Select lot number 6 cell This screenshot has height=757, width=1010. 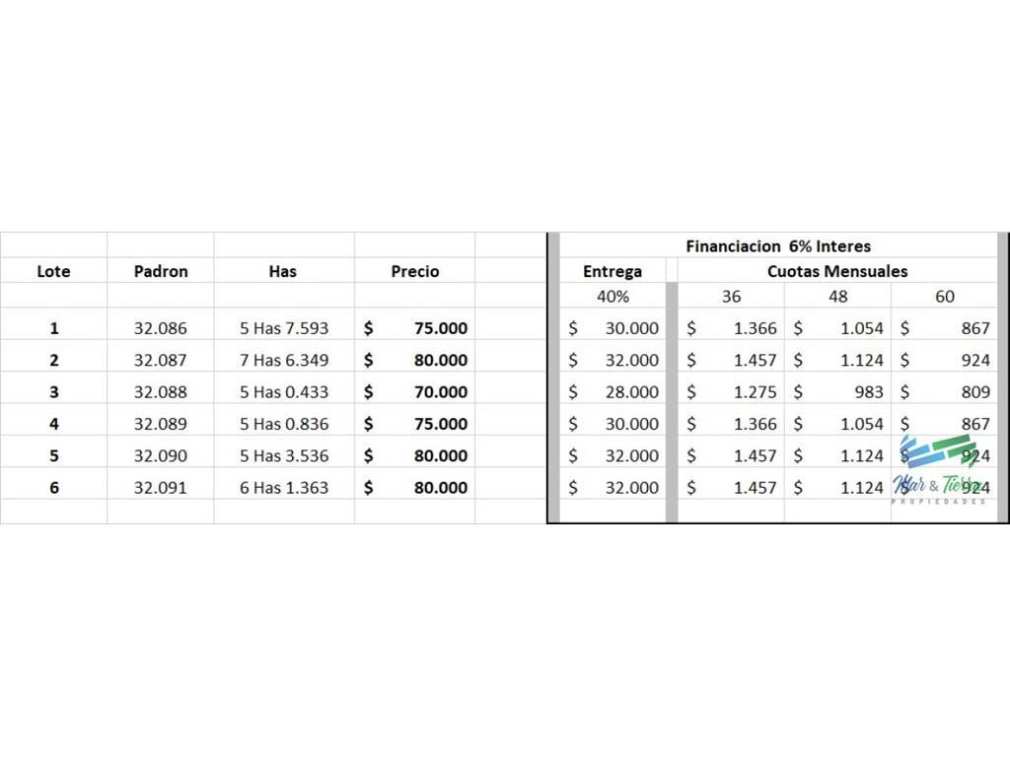click(x=53, y=487)
